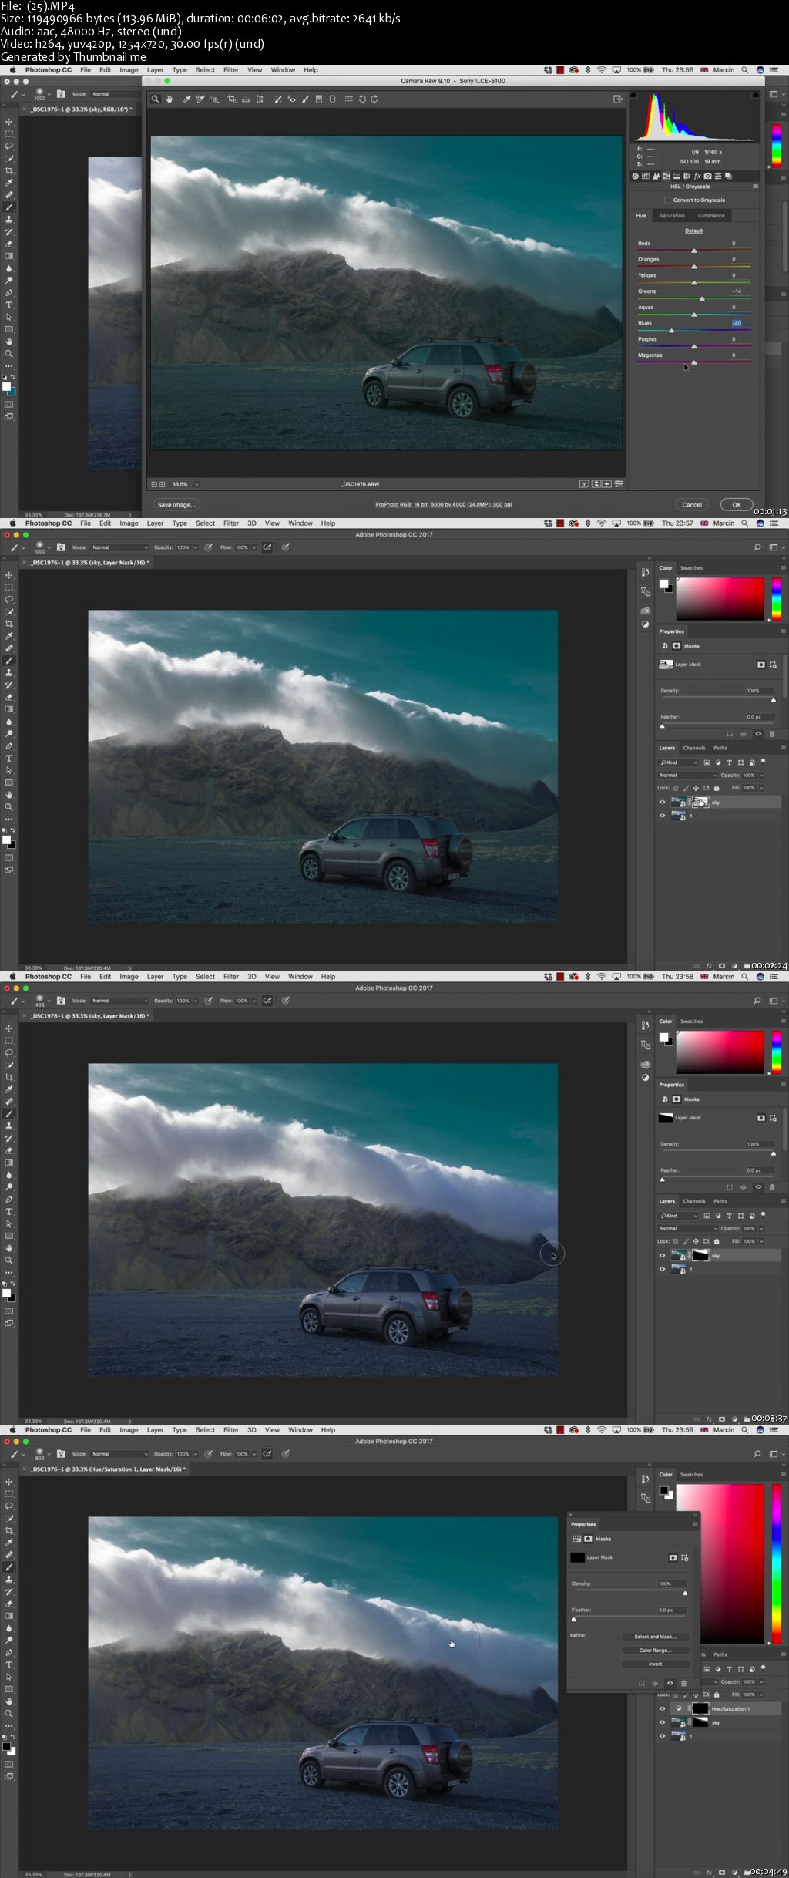Select the Zoom tool in Camera Raw toolbar
This screenshot has width=789, height=1878.
tap(156, 99)
